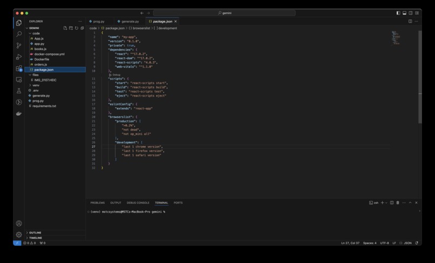Expand the venv folder
This screenshot has height=263, width=435.
click(30, 85)
